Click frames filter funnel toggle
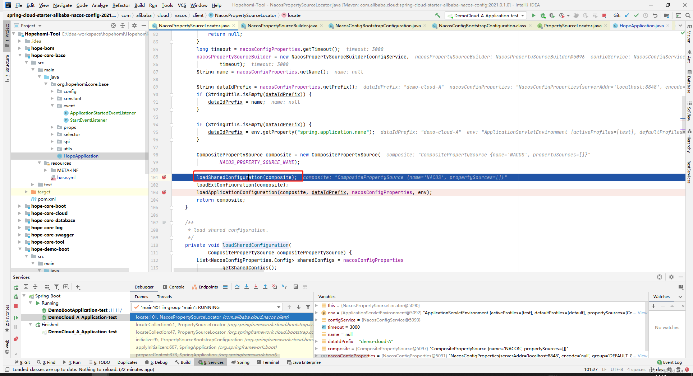 point(308,307)
